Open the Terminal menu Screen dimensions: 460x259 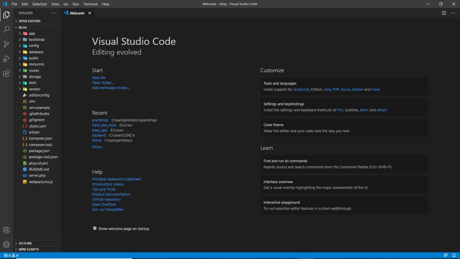coord(90,4)
